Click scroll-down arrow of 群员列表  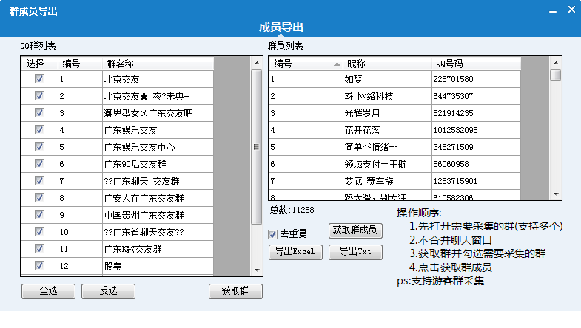point(556,194)
